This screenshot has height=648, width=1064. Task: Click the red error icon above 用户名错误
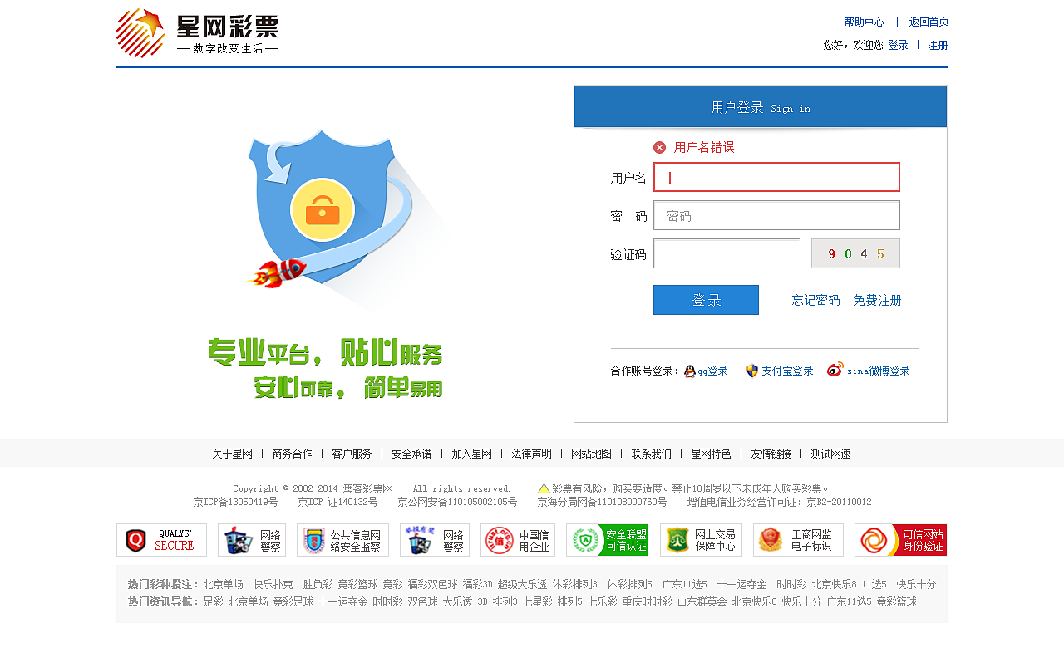(659, 146)
